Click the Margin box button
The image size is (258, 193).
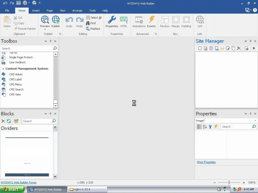click(x=176, y=22)
